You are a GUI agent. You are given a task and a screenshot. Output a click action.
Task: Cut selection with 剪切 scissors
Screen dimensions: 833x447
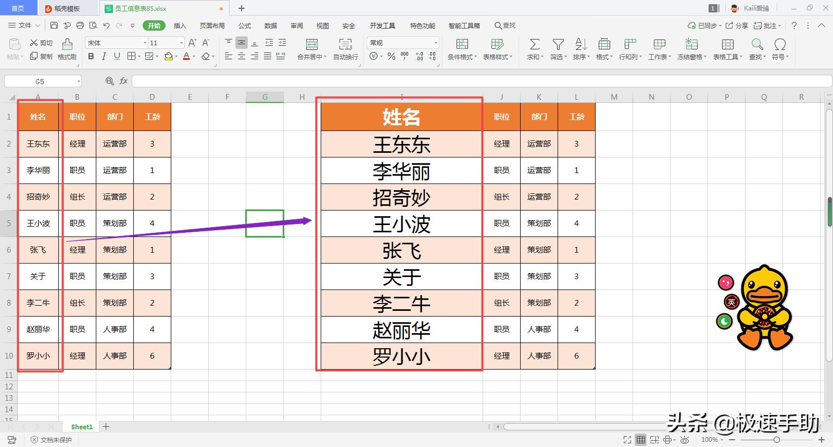[41, 43]
